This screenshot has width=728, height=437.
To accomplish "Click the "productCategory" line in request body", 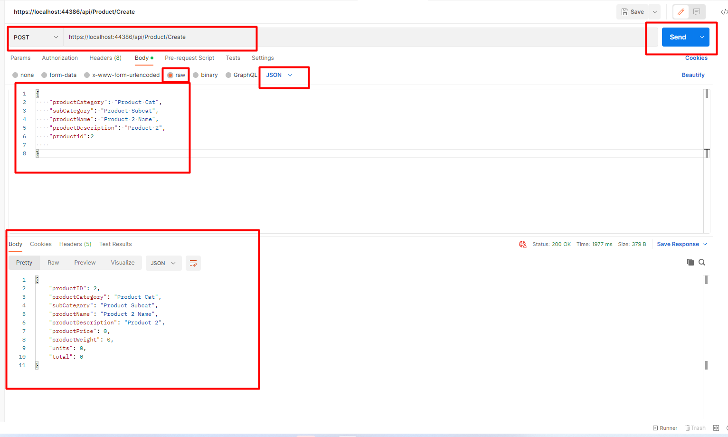I will coord(106,102).
